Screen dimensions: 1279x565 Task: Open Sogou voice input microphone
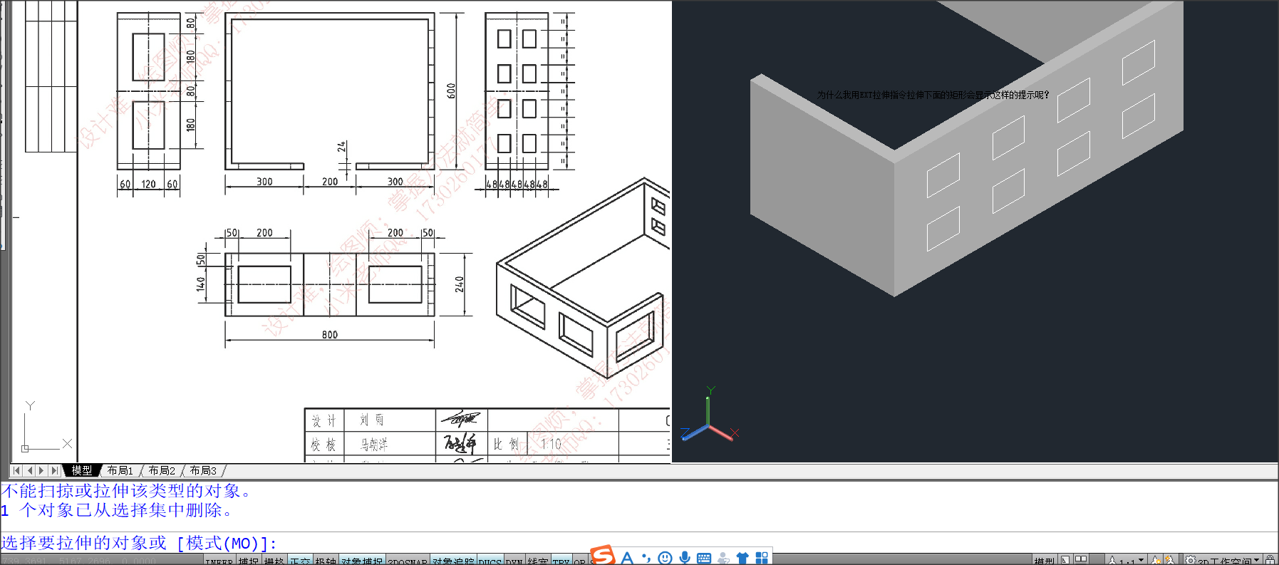[x=685, y=557]
